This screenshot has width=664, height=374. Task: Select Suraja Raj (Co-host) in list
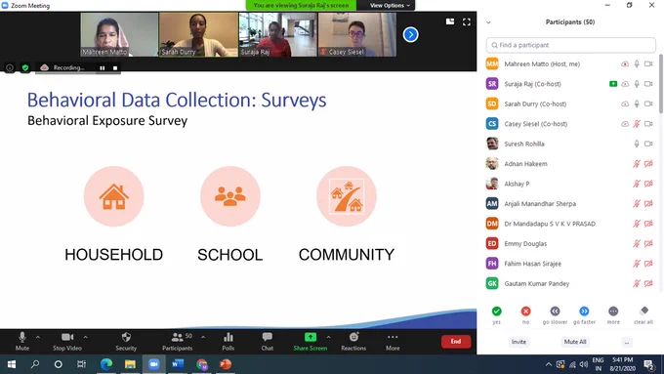tap(570, 84)
